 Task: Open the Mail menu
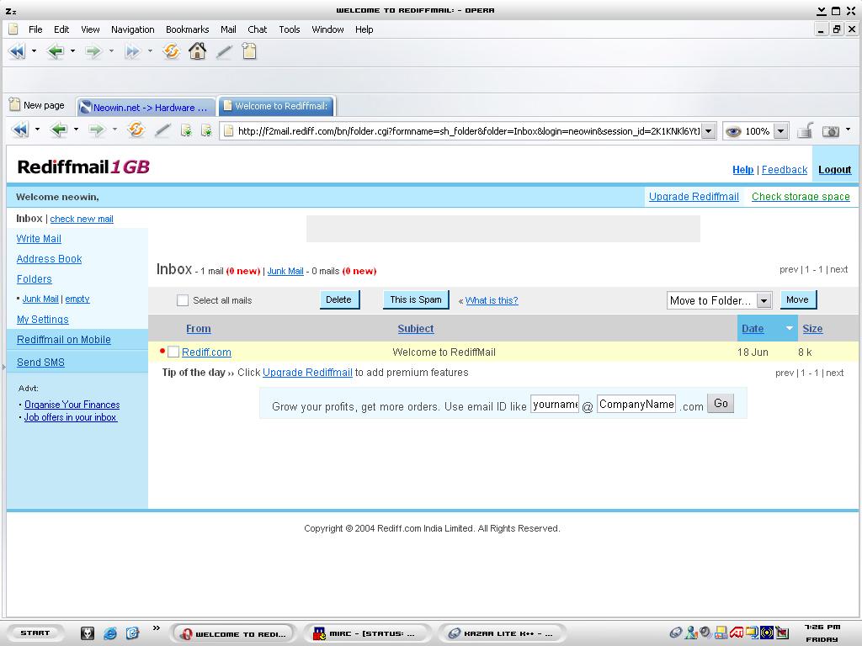pyautogui.click(x=228, y=29)
